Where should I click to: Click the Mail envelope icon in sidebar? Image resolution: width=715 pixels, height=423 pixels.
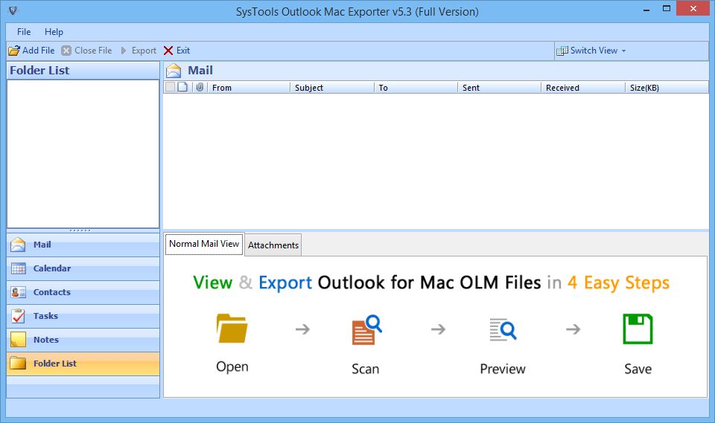18,245
